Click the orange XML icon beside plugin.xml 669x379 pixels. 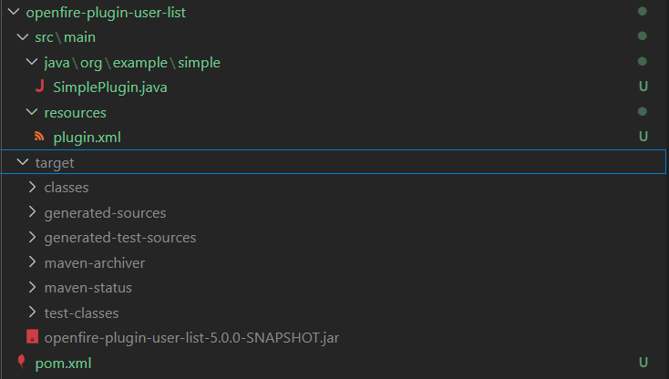pos(39,137)
